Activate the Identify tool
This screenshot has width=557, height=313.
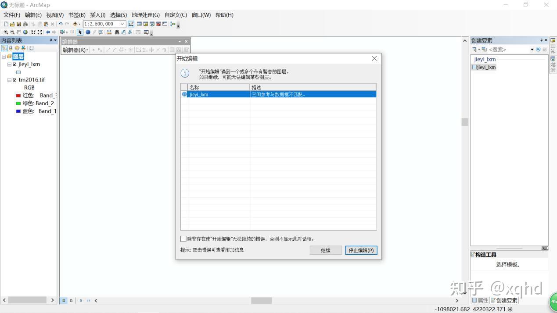88,32
